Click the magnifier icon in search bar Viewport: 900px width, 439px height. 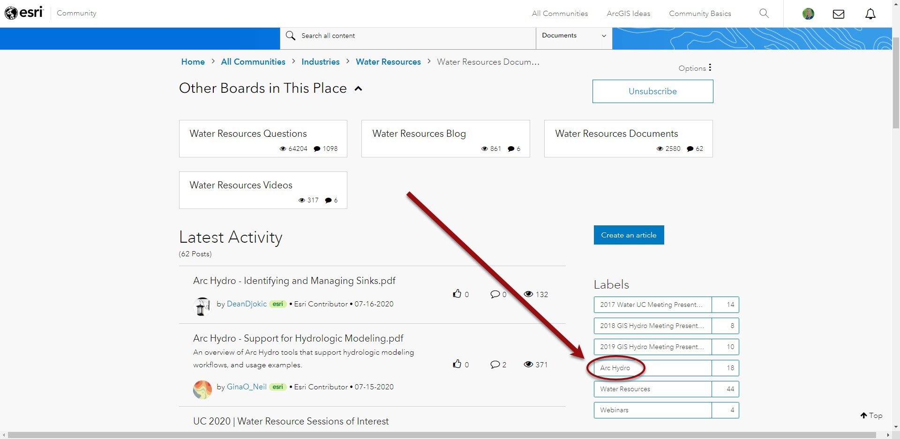[x=291, y=36]
